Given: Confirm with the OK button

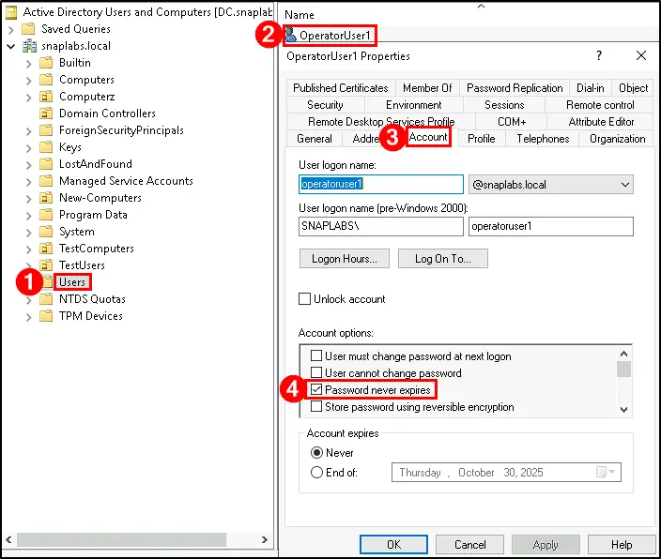Looking at the screenshot, I should click(393, 545).
